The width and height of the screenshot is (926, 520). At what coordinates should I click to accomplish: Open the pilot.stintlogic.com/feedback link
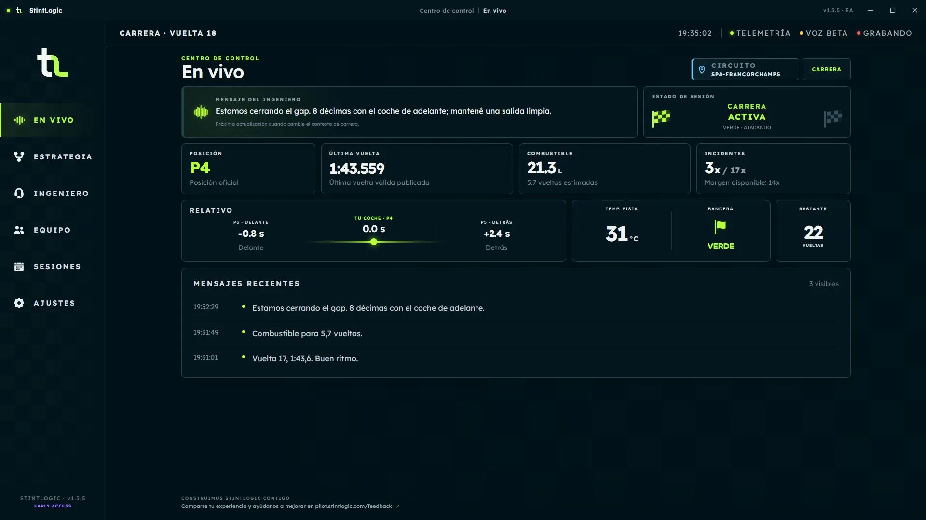[x=354, y=506]
